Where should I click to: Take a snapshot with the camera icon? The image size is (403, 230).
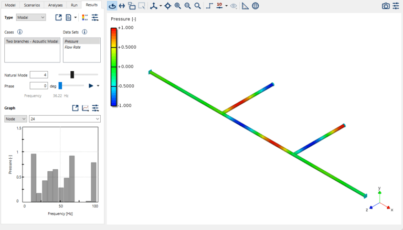pos(386,6)
